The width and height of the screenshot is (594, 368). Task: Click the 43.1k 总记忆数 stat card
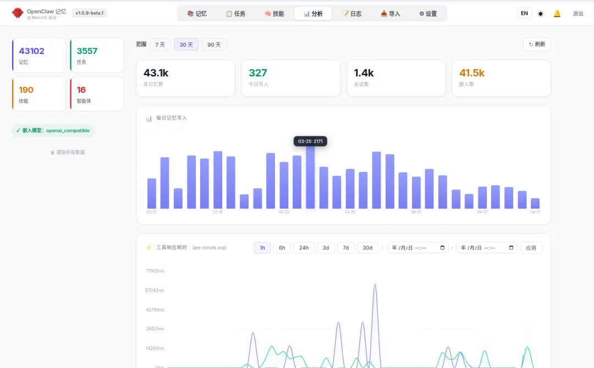click(186, 78)
